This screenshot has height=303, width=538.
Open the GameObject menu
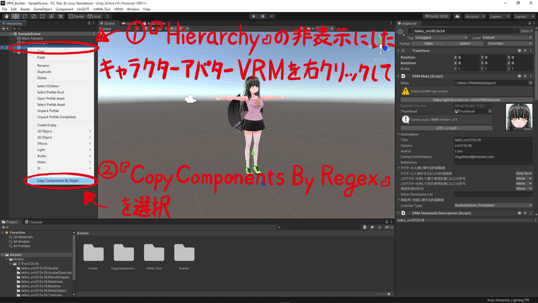pyautogui.click(x=42, y=9)
